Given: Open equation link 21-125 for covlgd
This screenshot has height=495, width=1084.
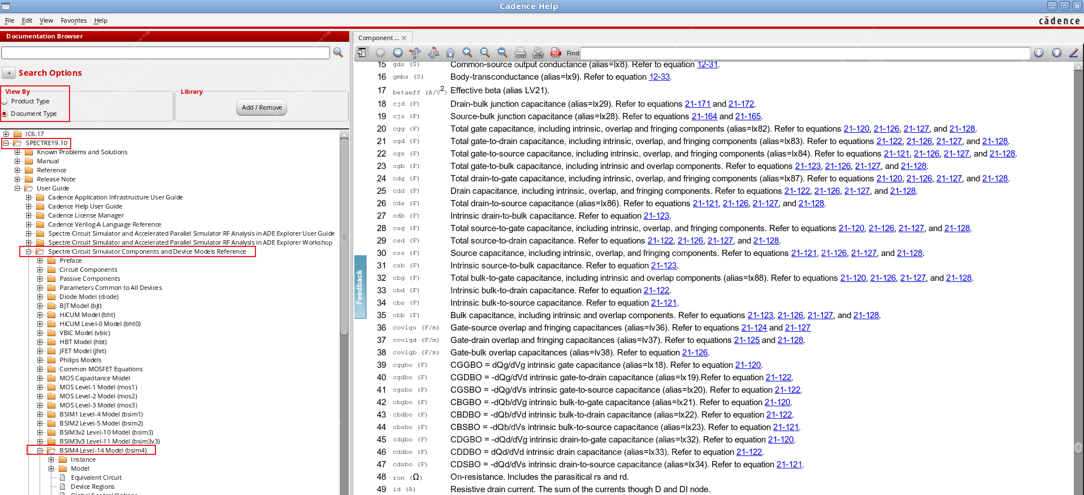Looking at the screenshot, I should coord(747,340).
